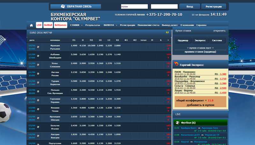The width and height of the screenshot is (255, 145).
Task: Click the Регистрация button in header
Action: pyautogui.click(x=214, y=7)
